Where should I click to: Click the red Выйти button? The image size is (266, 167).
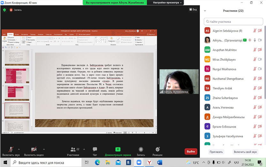click(191, 152)
